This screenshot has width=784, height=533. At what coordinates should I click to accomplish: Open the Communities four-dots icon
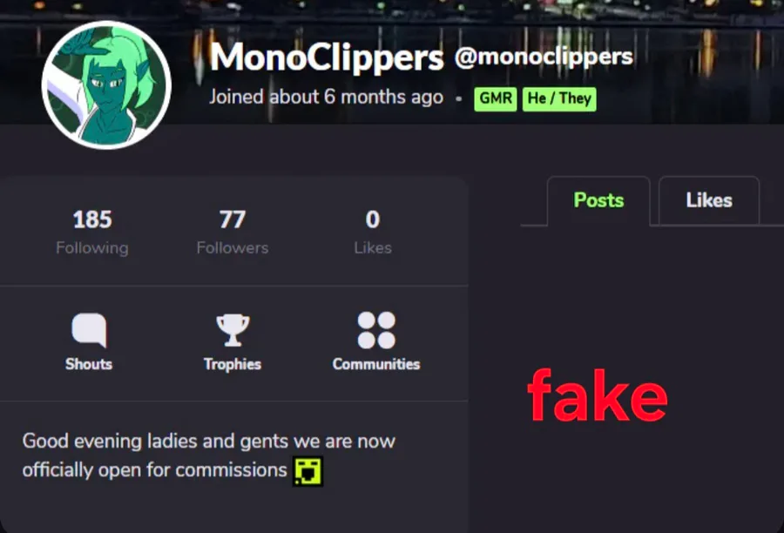376,330
